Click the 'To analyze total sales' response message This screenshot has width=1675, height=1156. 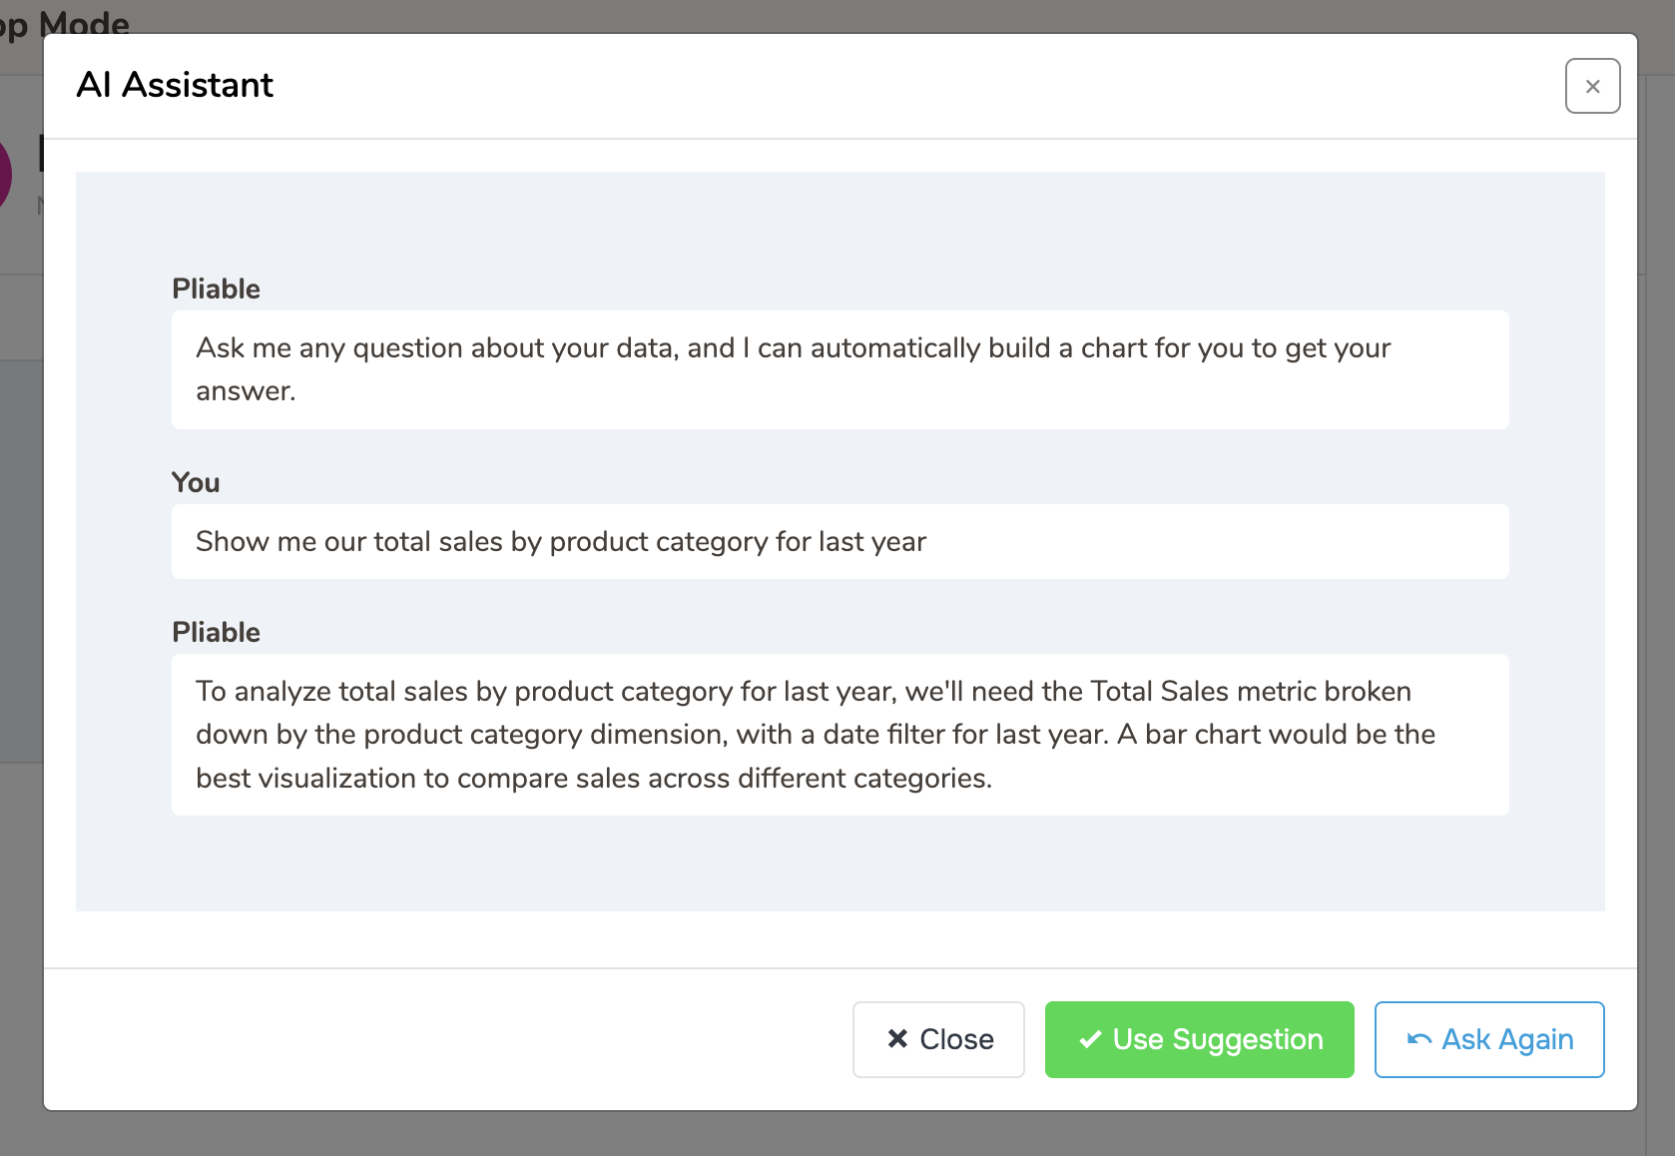(839, 735)
